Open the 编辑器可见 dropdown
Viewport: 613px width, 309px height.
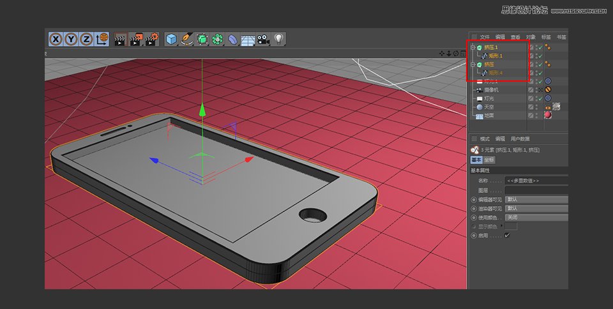[x=536, y=200]
